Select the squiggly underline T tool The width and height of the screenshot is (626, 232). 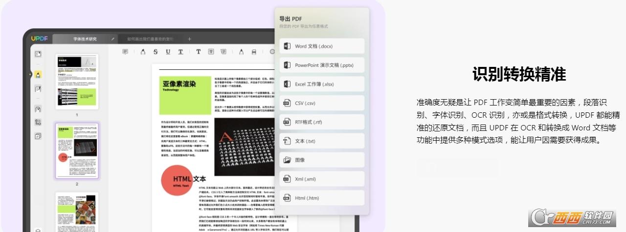pos(180,52)
